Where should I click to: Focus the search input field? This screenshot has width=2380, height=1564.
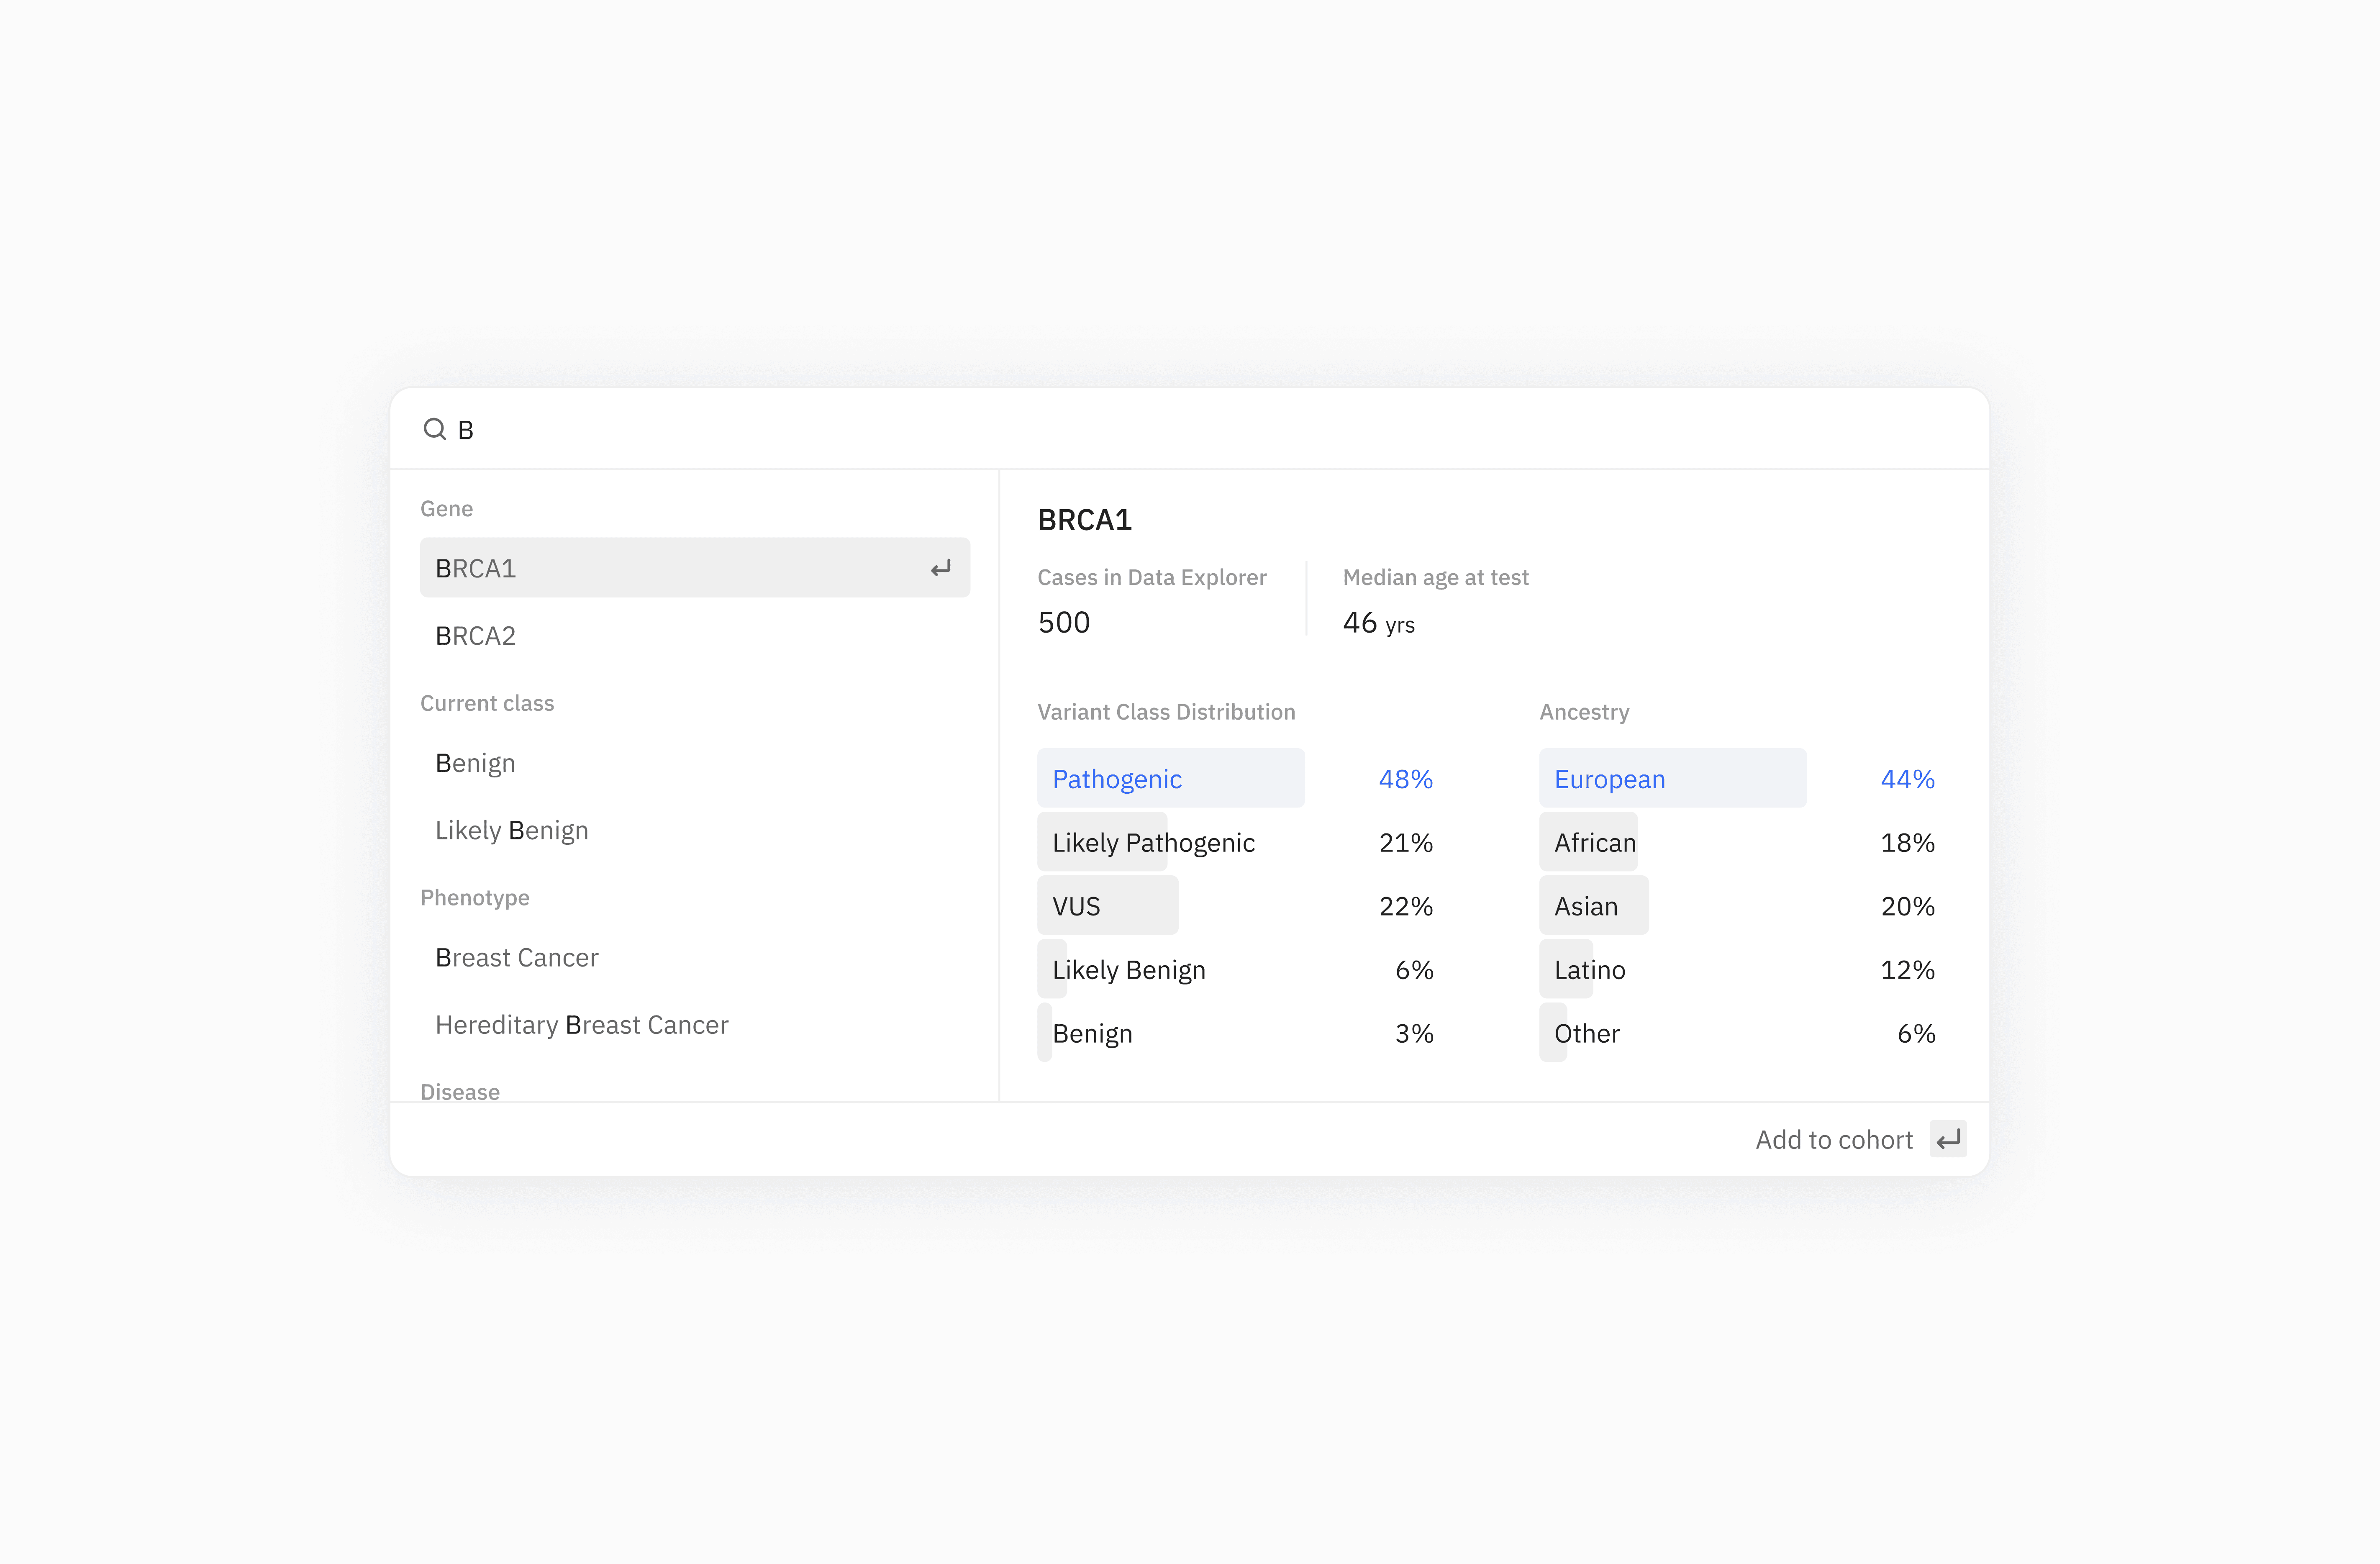1200,429
